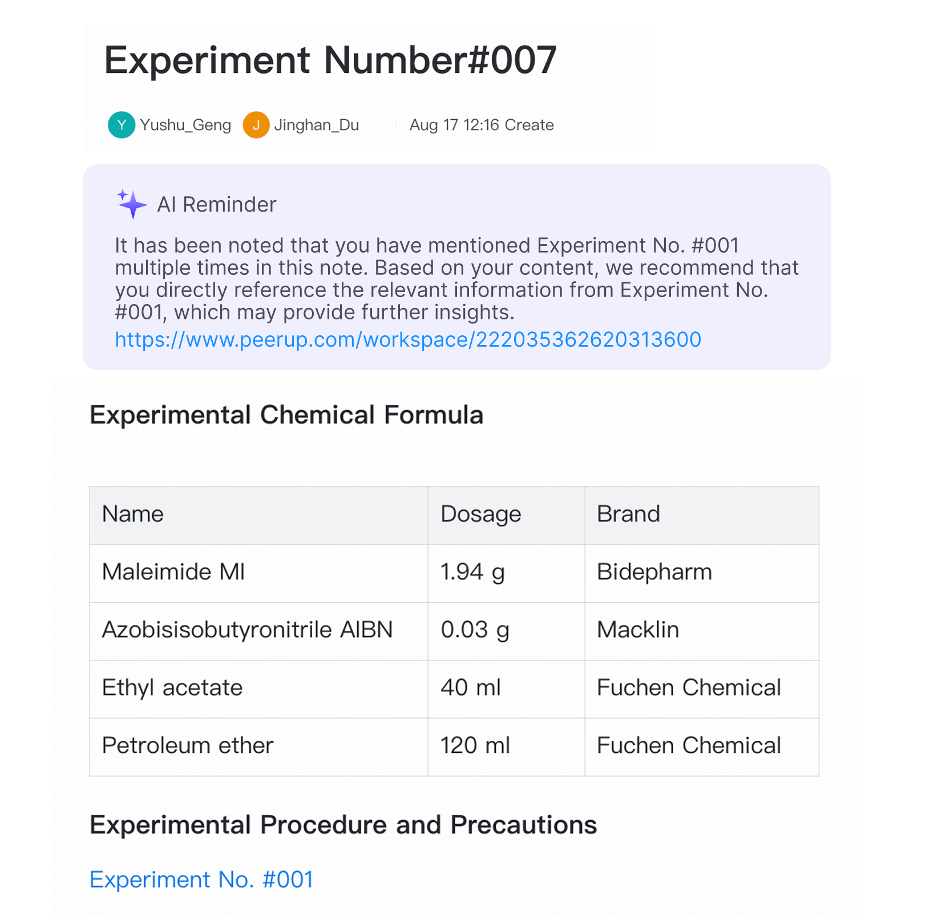Select the Bidepharm brand cell
The height and width of the screenshot is (917, 938).
654,572
